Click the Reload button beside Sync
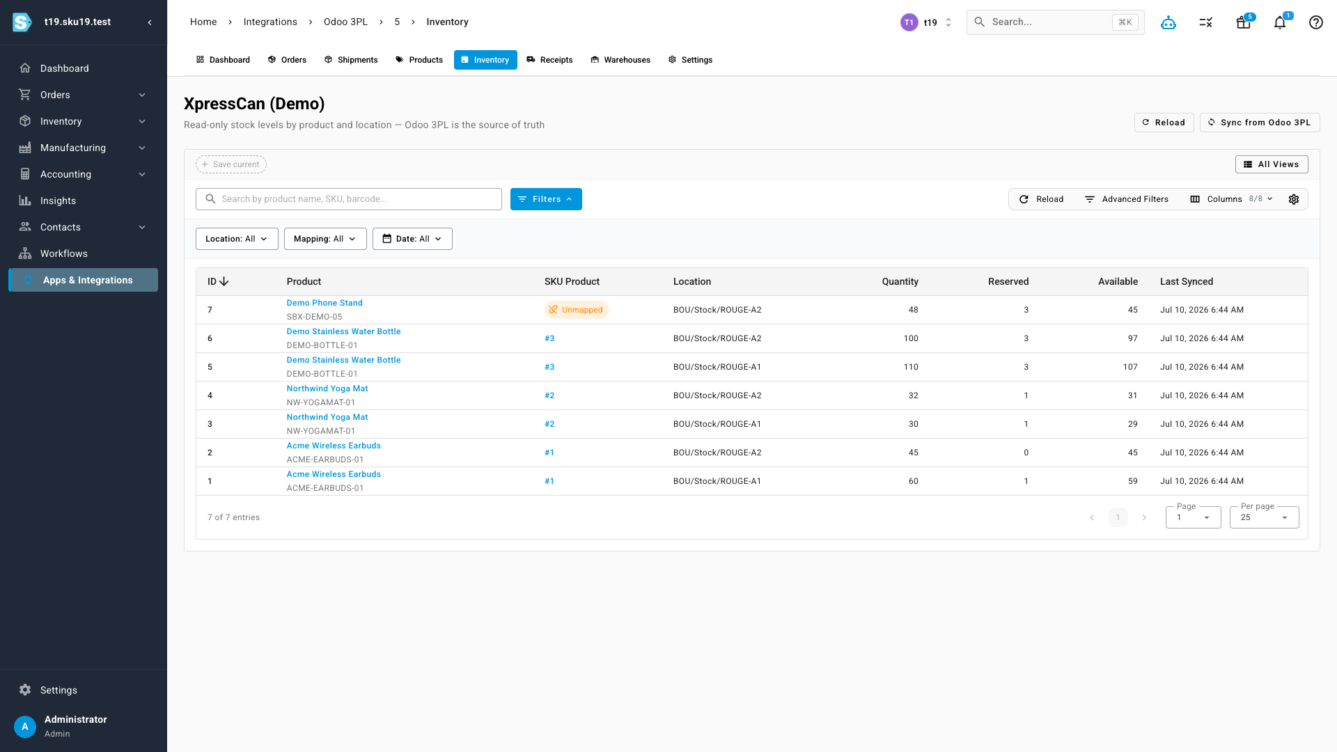The height and width of the screenshot is (752, 1337). 1164,123
